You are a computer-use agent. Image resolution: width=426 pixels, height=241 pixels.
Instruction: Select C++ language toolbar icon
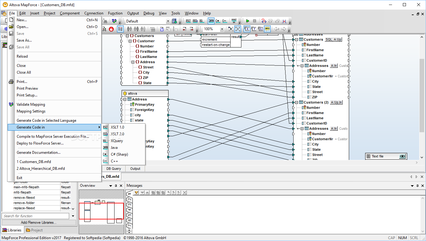224,21
